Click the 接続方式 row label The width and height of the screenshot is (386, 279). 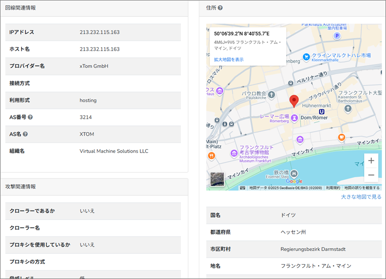coord(19,84)
